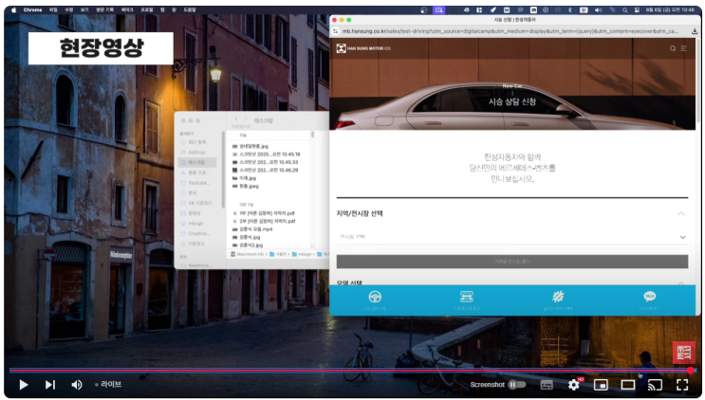Viewport: 705px width, 400px height.
Task: Toggle the autoplay switch in player controls
Action: pyautogui.click(x=516, y=385)
